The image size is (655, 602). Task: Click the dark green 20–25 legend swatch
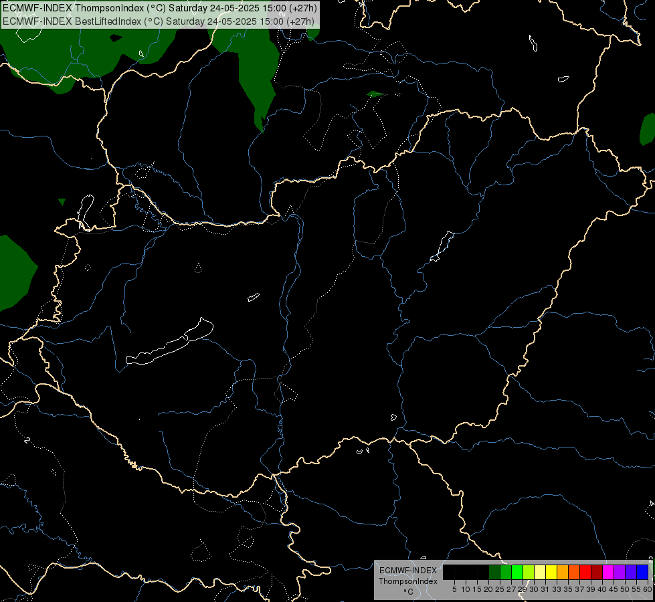(494, 572)
